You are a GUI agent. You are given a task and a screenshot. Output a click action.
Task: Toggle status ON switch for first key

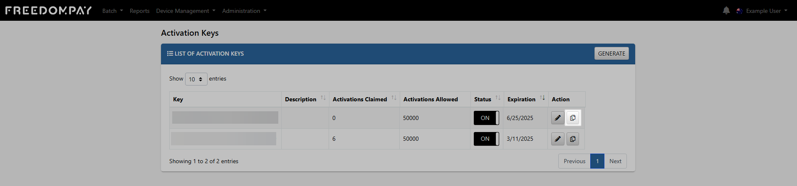coord(486,118)
